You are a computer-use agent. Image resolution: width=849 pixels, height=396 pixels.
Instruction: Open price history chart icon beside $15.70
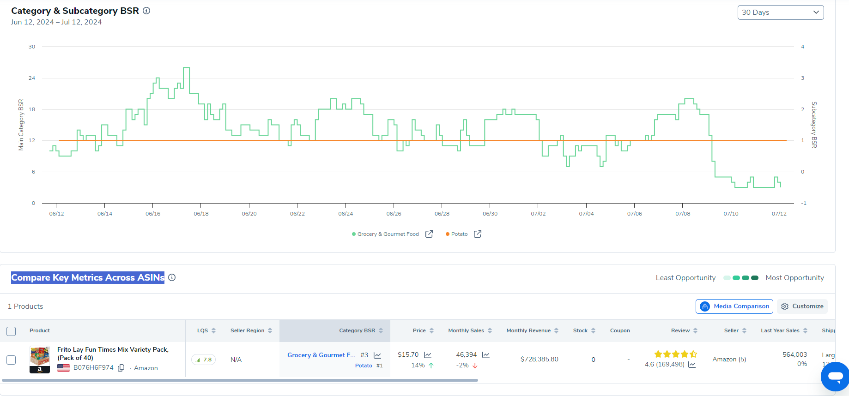click(428, 354)
